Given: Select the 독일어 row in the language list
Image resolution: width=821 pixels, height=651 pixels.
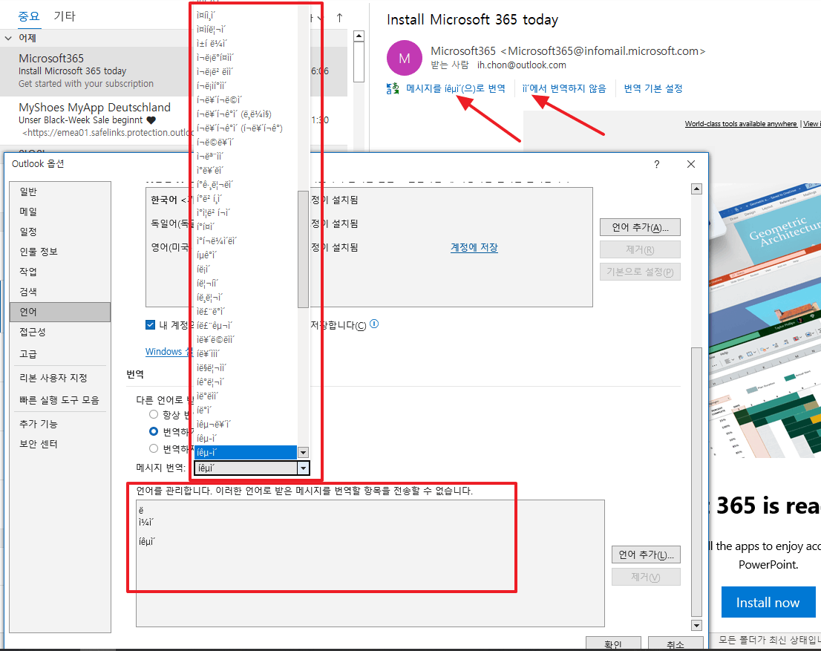Looking at the screenshot, I should click(x=369, y=223).
